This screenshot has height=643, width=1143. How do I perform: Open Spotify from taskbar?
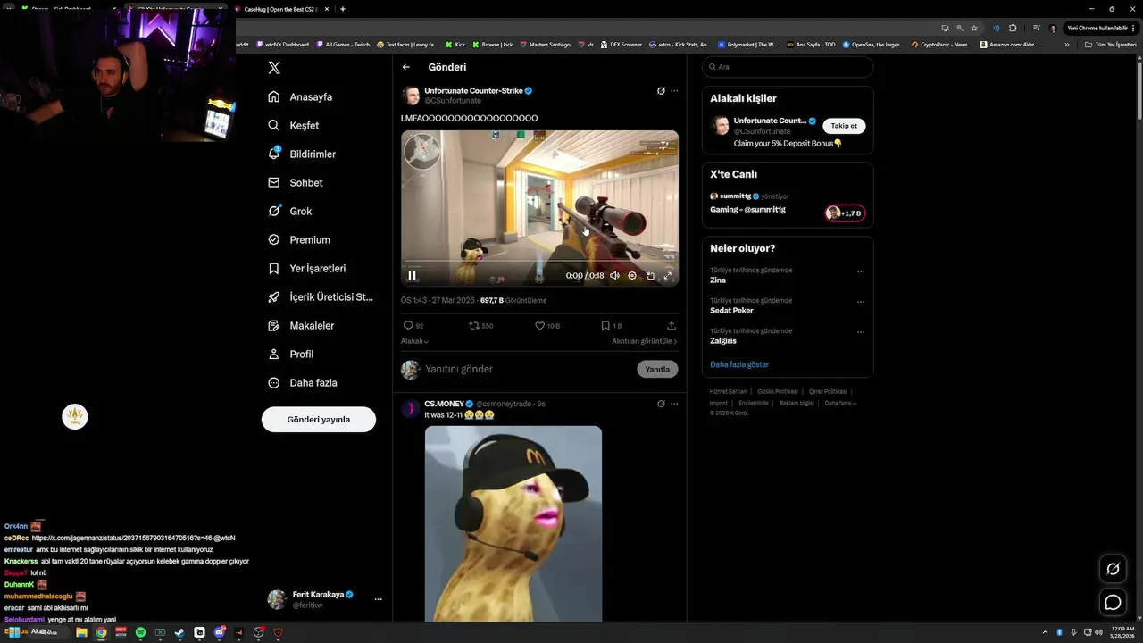tap(140, 632)
